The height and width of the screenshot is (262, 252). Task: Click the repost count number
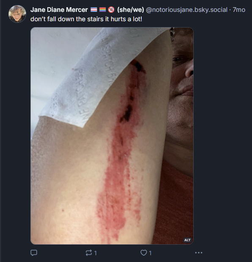click(x=95, y=253)
